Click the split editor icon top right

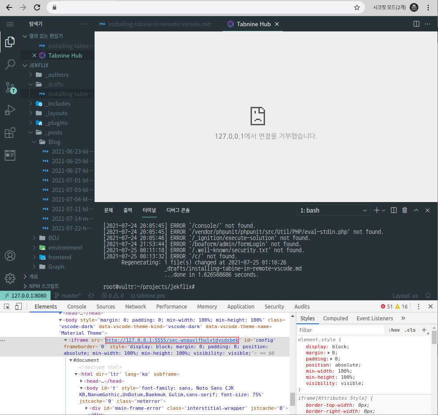click(x=416, y=24)
